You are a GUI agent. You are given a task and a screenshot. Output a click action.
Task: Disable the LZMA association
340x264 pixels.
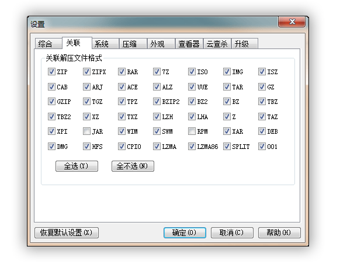[157, 147]
